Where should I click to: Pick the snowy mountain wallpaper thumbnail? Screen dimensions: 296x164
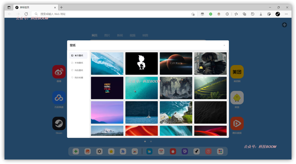[107, 131]
